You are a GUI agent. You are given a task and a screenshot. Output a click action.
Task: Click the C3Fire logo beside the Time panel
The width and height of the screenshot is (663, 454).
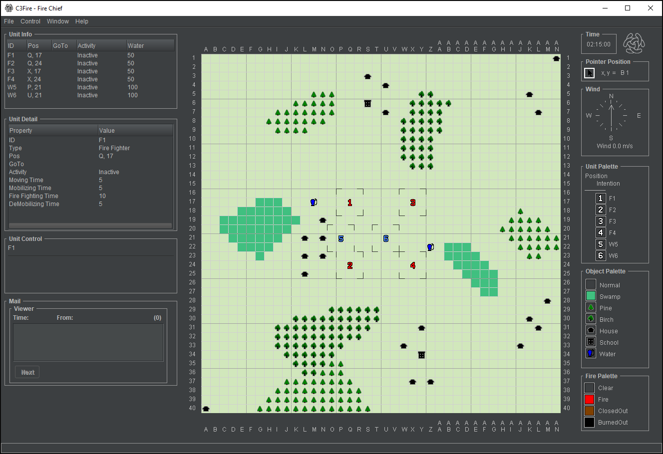click(634, 44)
